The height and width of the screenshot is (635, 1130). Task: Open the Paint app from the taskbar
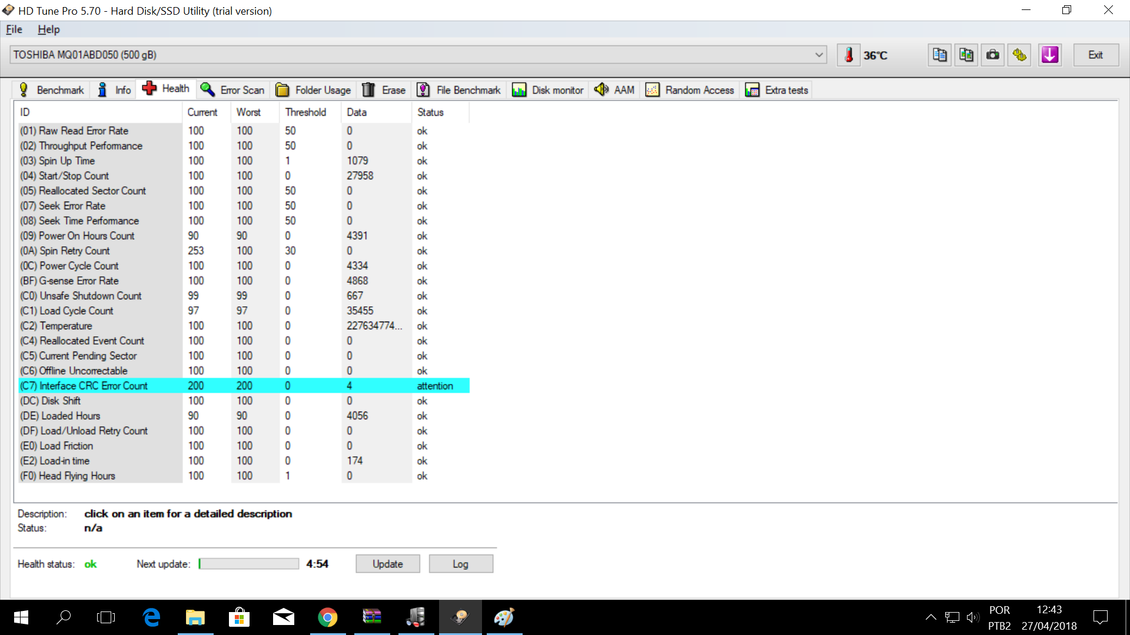[x=504, y=617]
